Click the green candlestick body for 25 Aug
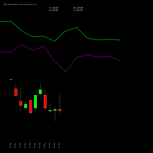This screenshot has height=153, width=153. pyautogui.click(x=55, y=110)
